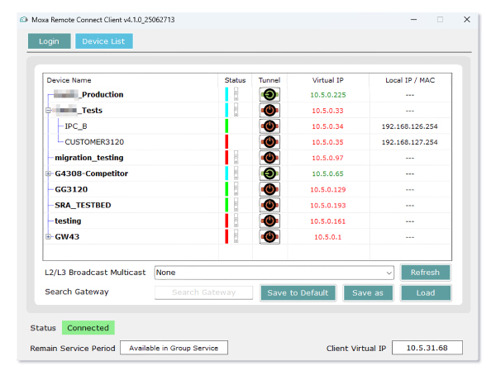496x380 pixels.
Task: Click the Client Virtual IP field
Action: (427, 348)
